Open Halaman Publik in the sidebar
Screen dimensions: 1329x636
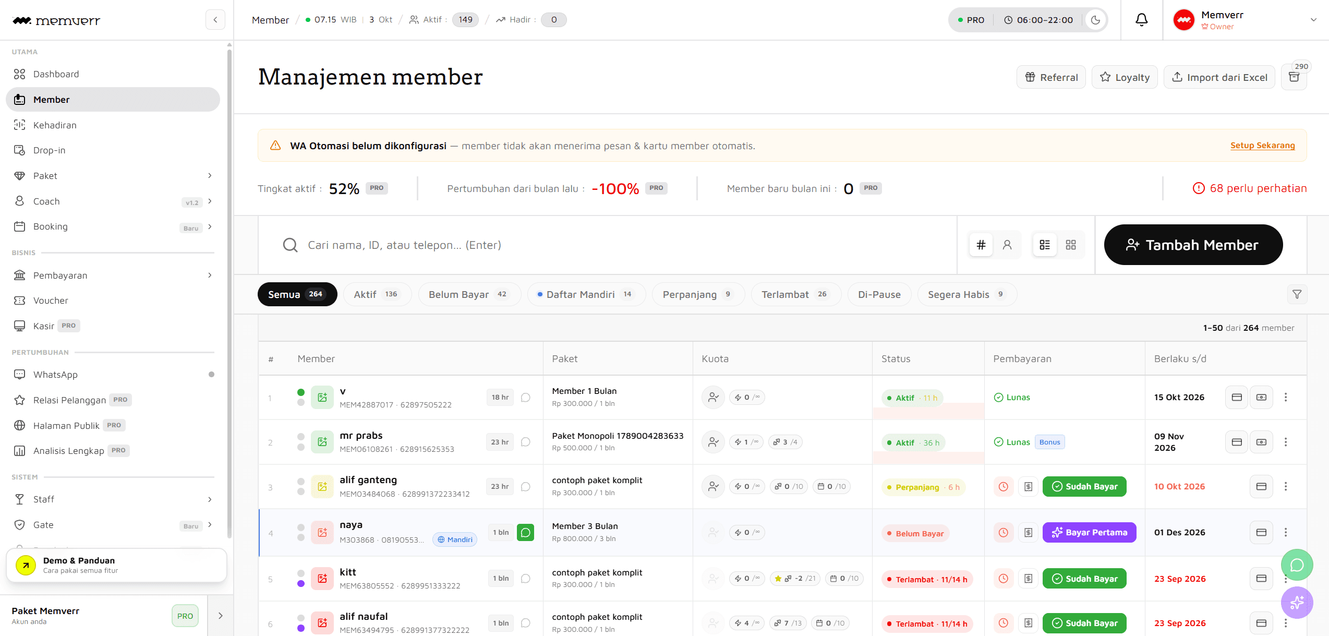(113, 426)
